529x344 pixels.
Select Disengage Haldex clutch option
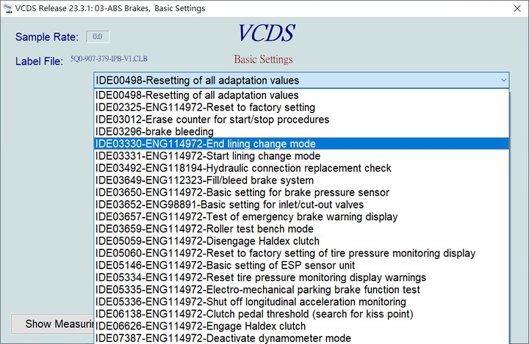(x=301, y=241)
